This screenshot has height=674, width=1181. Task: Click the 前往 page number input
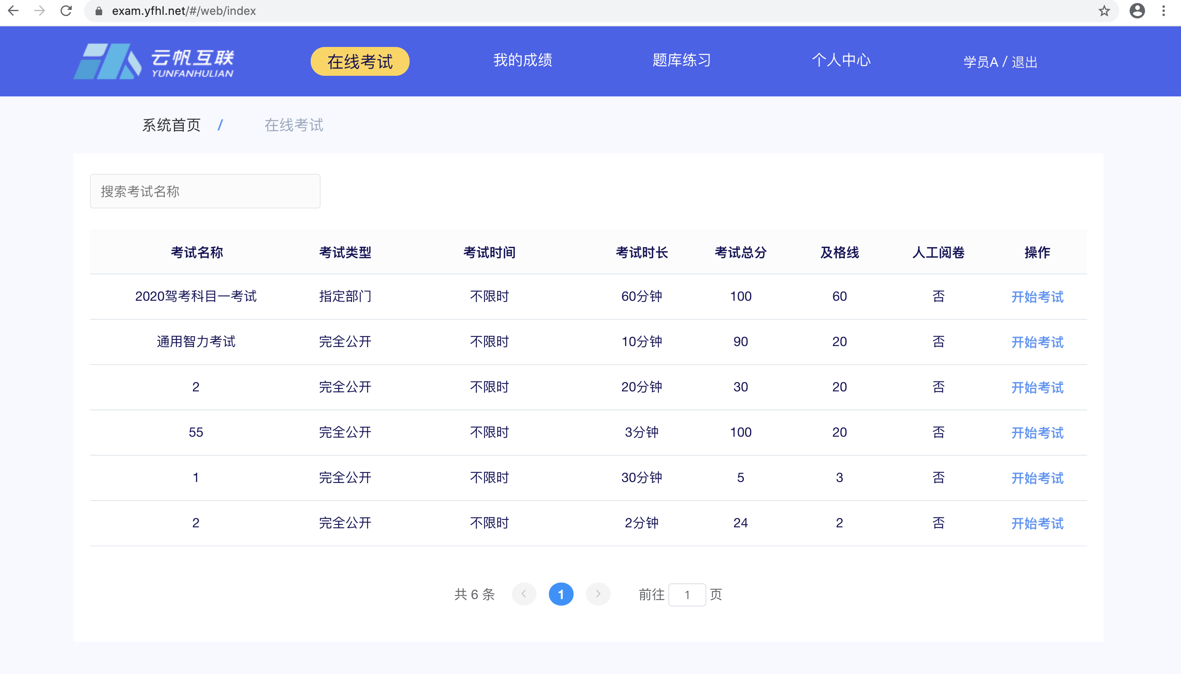pyautogui.click(x=687, y=594)
